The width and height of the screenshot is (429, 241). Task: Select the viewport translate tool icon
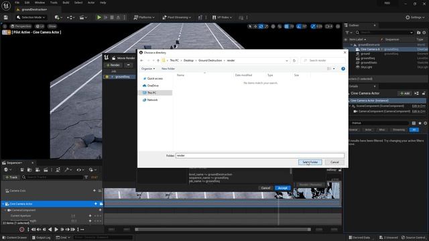click(255, 26)
